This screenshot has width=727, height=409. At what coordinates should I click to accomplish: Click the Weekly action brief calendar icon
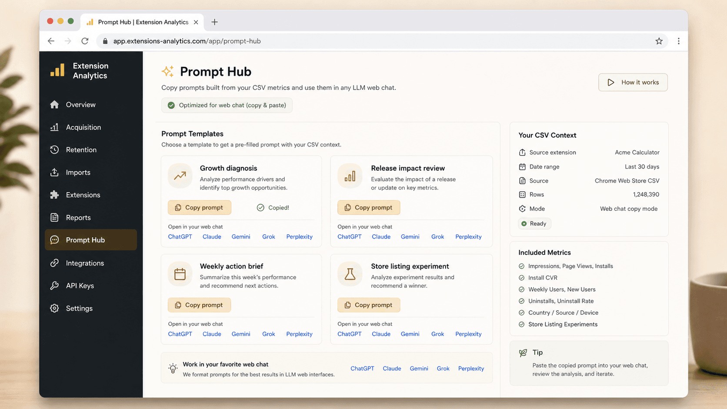pos(180,274)
